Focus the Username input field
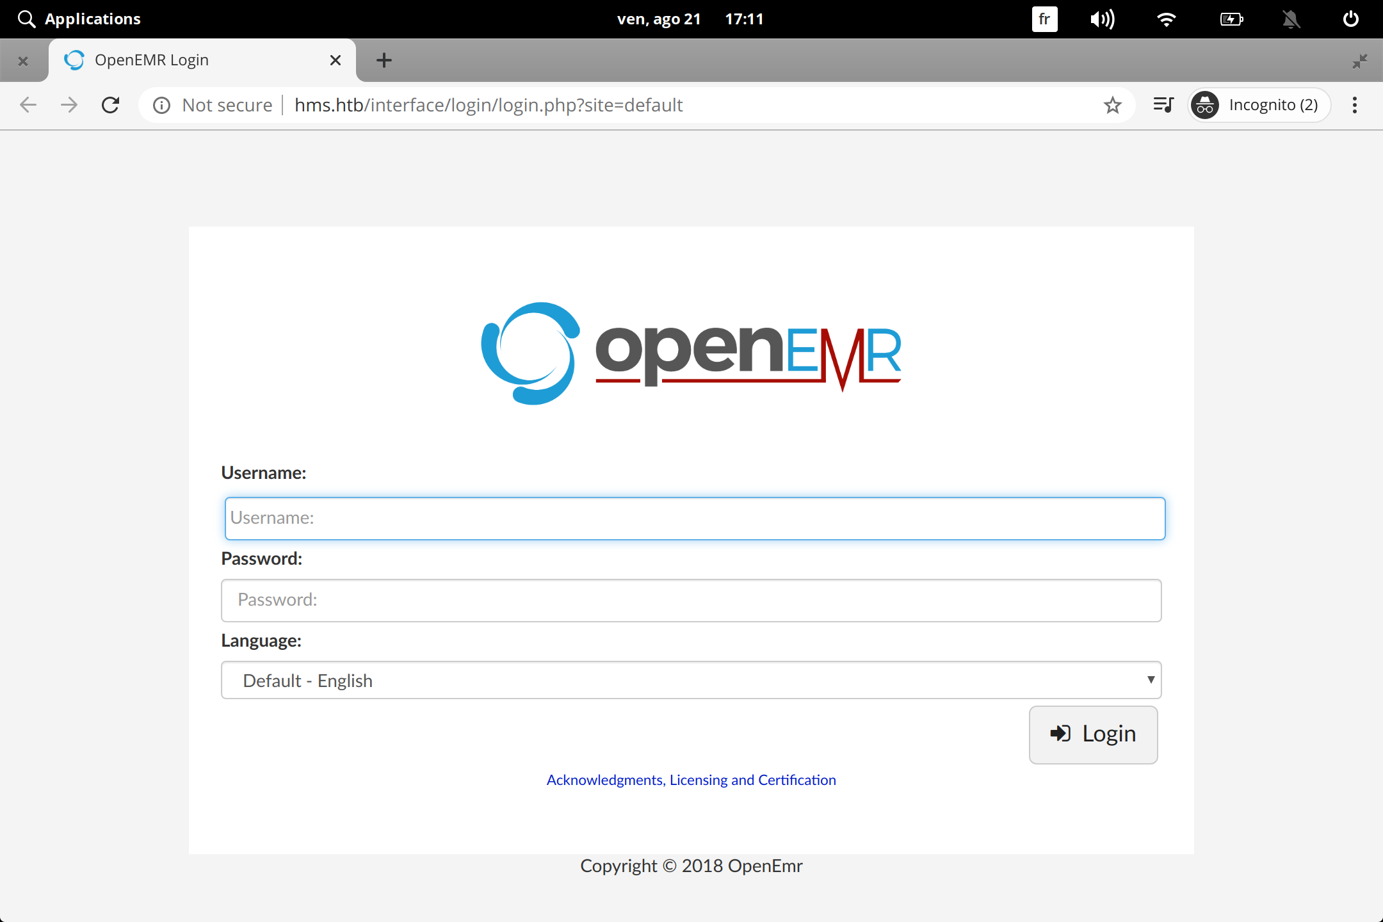 (695, 518)
